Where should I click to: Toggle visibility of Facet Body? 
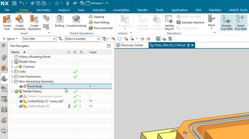point(21,86)
